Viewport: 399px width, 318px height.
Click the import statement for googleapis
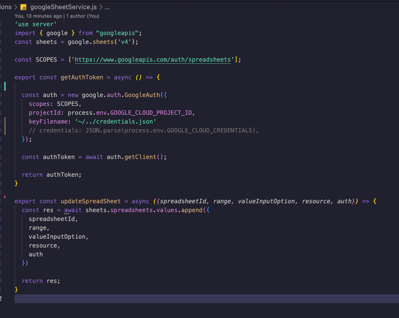coord(71,33)
